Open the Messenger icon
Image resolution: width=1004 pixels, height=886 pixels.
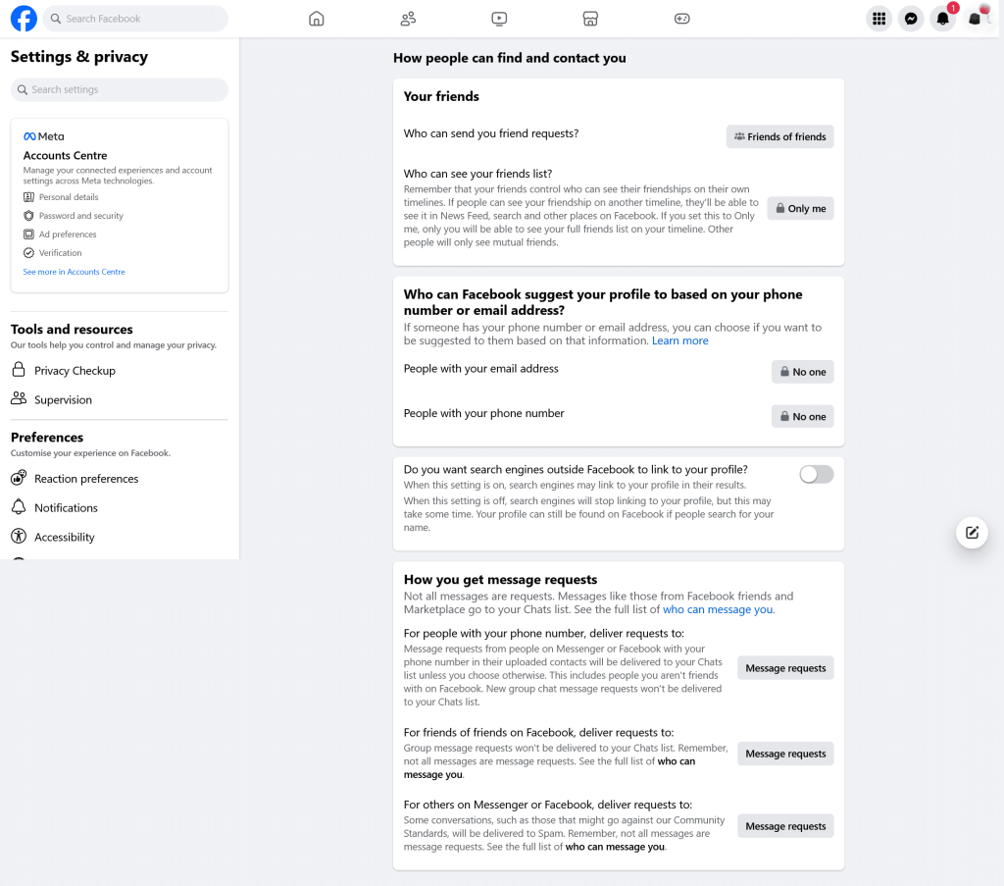pos(911,18)
